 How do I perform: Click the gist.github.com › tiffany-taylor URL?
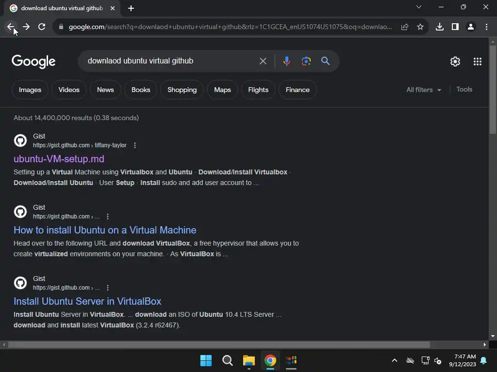click(x=80, y=145)
